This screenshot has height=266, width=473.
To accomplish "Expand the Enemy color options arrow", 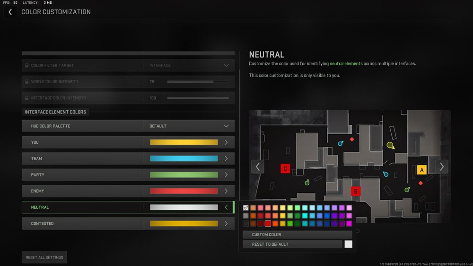I will (226, 191).
